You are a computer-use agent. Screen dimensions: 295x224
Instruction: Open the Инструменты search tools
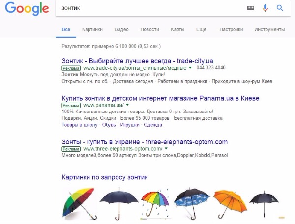point(269,29)
